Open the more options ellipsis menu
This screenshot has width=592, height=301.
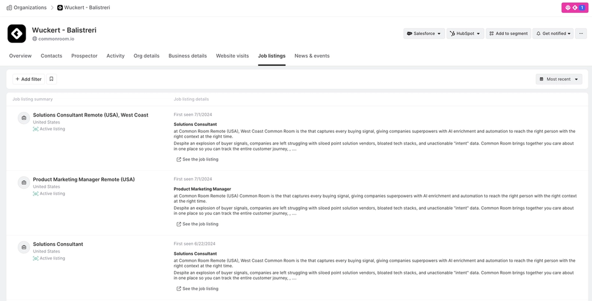(x=580, y=34)
